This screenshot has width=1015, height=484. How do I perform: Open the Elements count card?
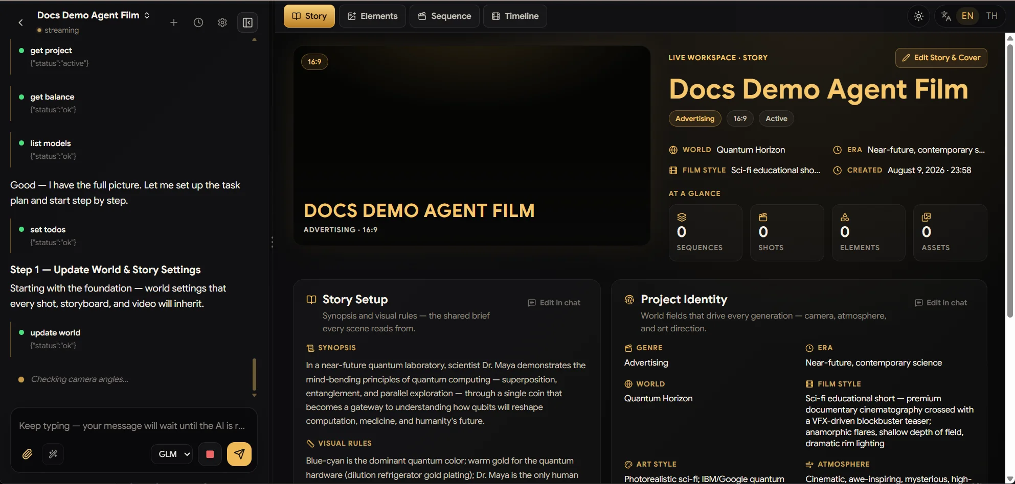[869, 233]
